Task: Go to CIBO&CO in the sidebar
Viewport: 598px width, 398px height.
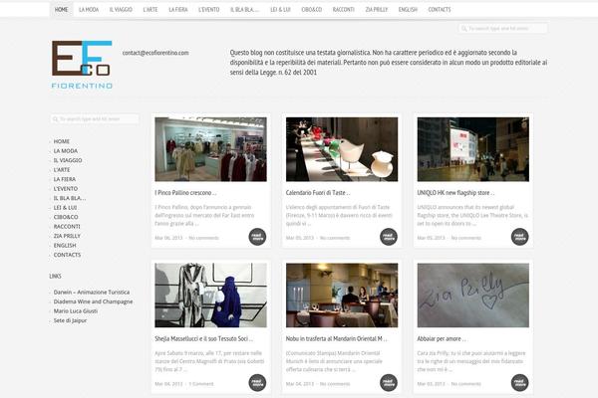Action: click(66, 217)
